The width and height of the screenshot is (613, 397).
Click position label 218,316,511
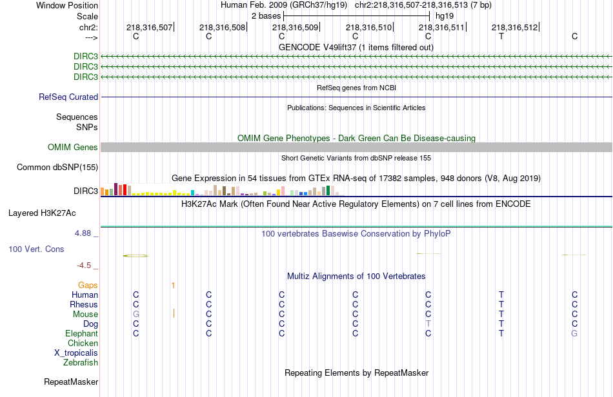[x=441, y=27]
